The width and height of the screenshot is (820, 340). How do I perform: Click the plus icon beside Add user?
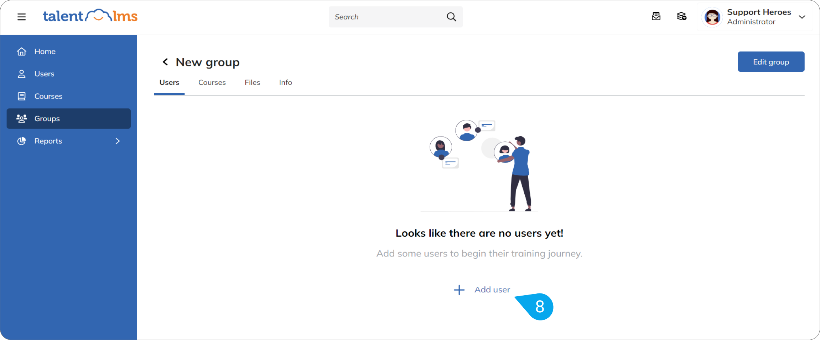click(x=459, y=290)
